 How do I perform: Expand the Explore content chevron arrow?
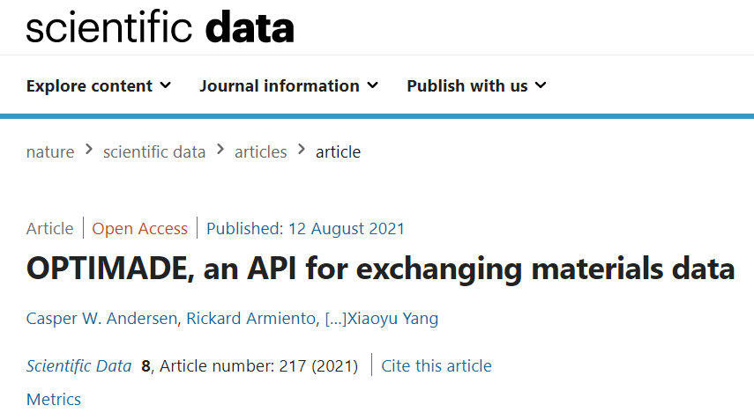tap(166, 85)
